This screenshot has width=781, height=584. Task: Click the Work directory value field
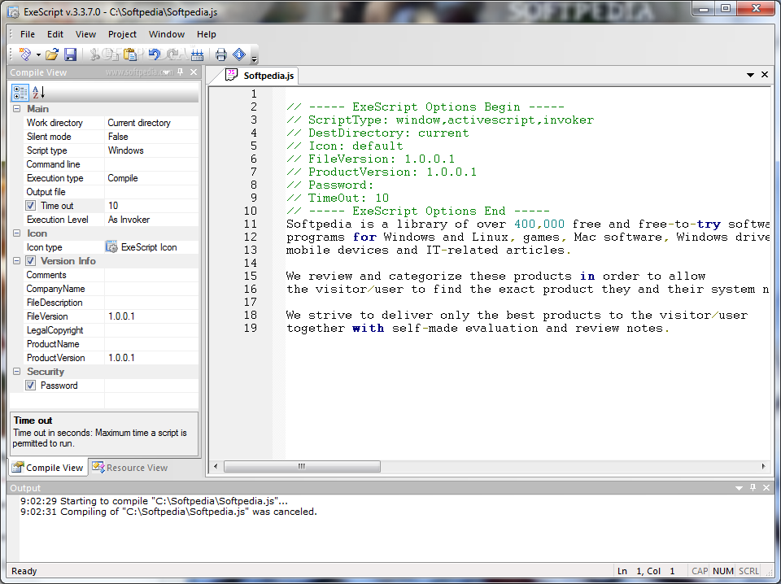coord(151,123)
